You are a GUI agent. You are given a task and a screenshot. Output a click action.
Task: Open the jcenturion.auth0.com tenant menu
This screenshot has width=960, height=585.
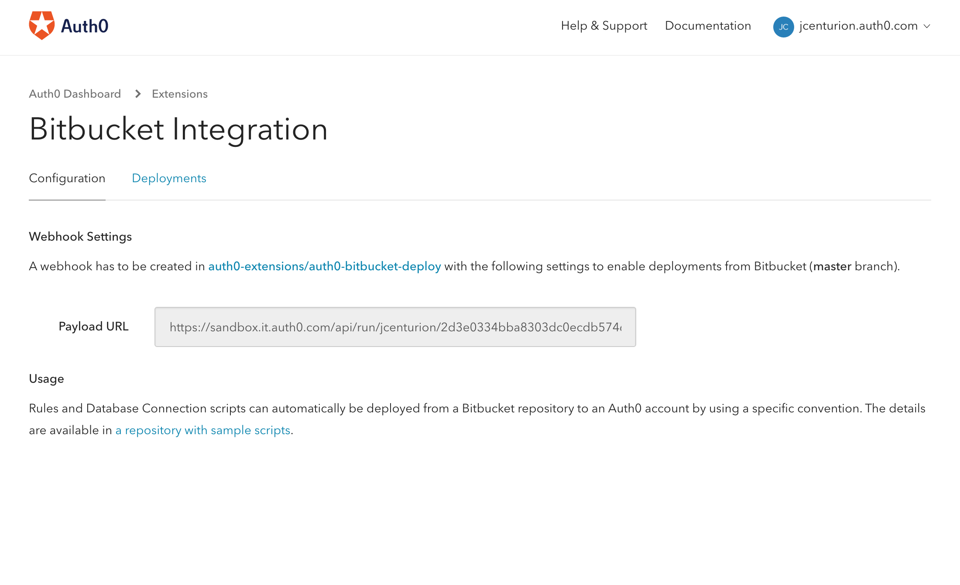click(858, 26)
